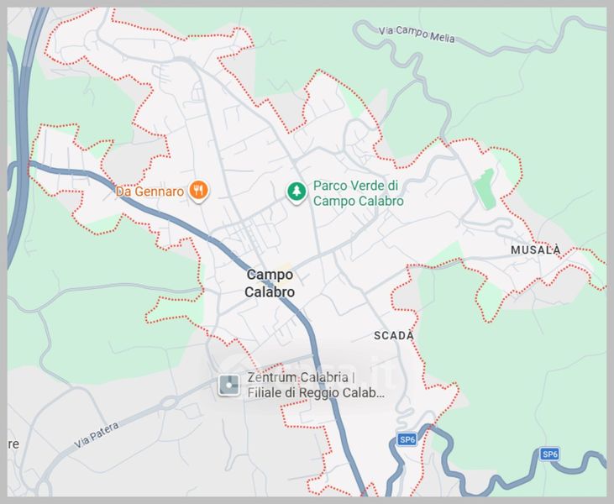
Task: Click the Parco Verde park tree icon
Action: tap(297, 192)
